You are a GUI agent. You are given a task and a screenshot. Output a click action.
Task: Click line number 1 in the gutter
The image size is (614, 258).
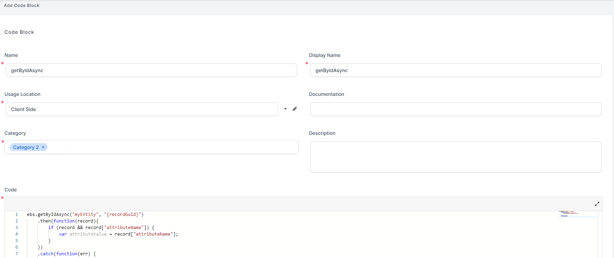point(16,215)
